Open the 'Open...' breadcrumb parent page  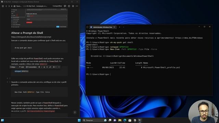point(17,6)
